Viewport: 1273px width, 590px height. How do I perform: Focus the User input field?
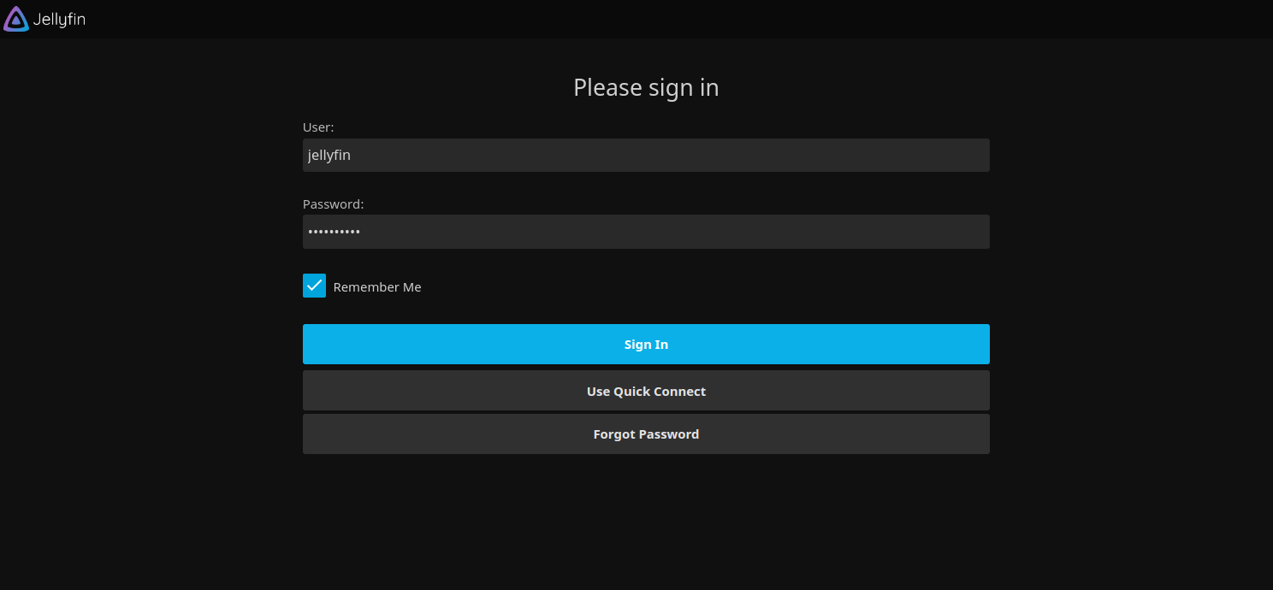[646, 156]
